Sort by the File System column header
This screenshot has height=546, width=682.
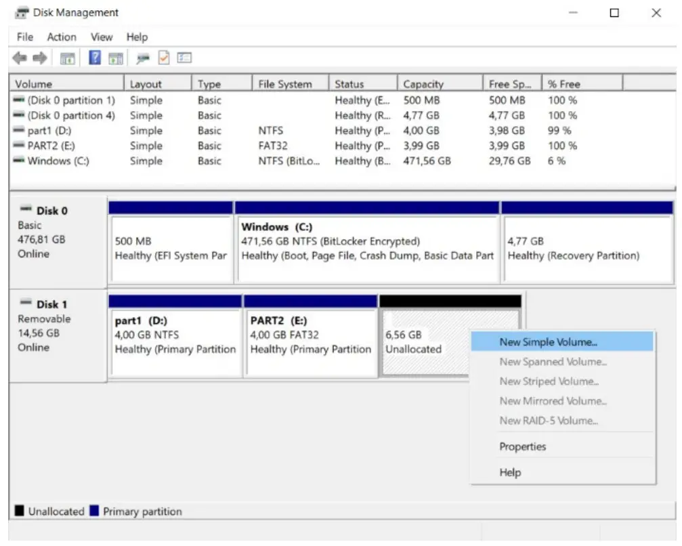click(x=285, y=84)
